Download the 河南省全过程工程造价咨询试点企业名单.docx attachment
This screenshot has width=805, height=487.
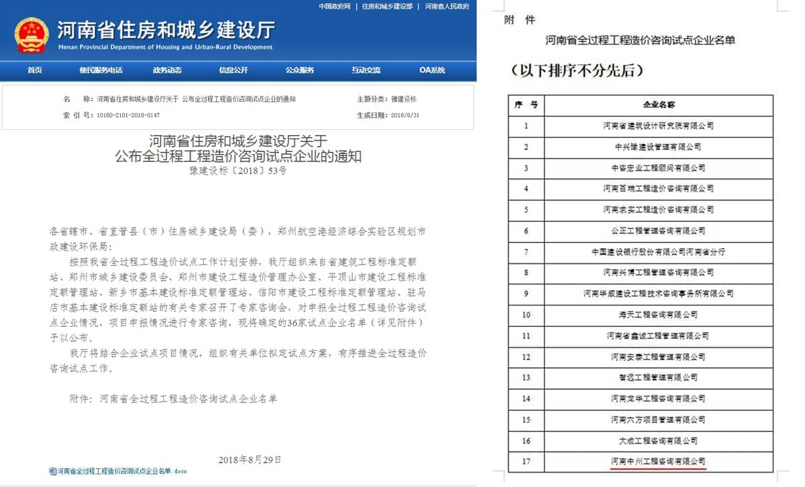point(122,471)
